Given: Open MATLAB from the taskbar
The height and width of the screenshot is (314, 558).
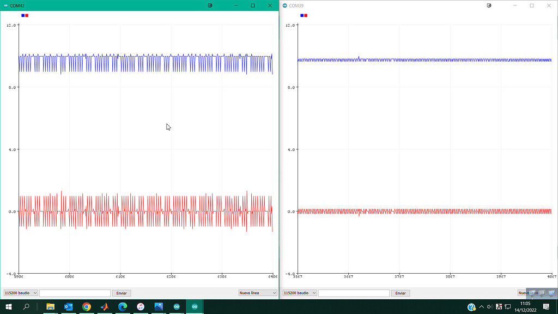Looking at the screenshot, I should click(x=105, y=306).
